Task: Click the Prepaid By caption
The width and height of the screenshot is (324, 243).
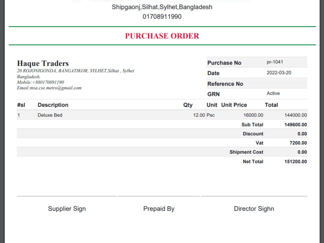Action: [159, 209]
